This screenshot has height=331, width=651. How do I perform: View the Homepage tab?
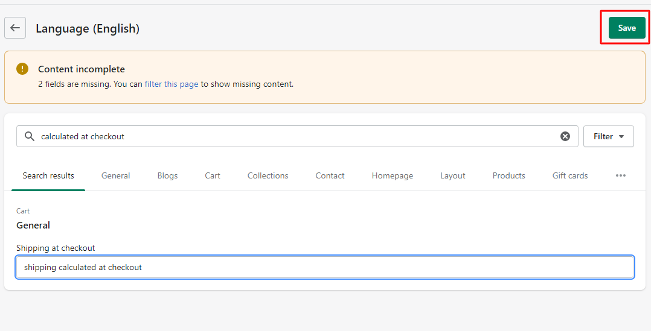(393, 175)
